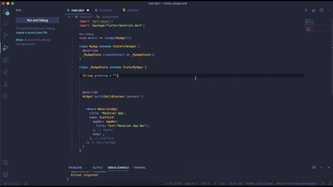Click the notifications bell in status bar
Image resolution: width=333 pixels, height=187 pixels.
click(x=330, y=183)
